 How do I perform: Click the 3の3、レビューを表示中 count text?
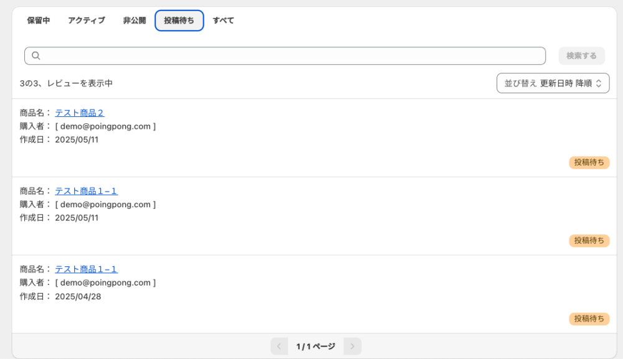tap(67, 83)
